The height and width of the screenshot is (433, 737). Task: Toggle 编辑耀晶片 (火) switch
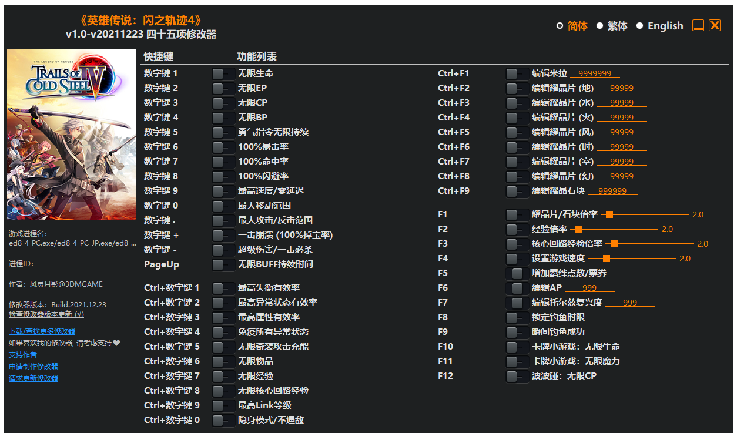point(517,118)
